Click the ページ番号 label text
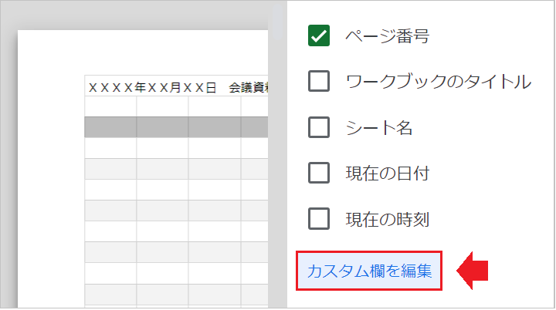The image size is (556, 310). coord(388,35)
